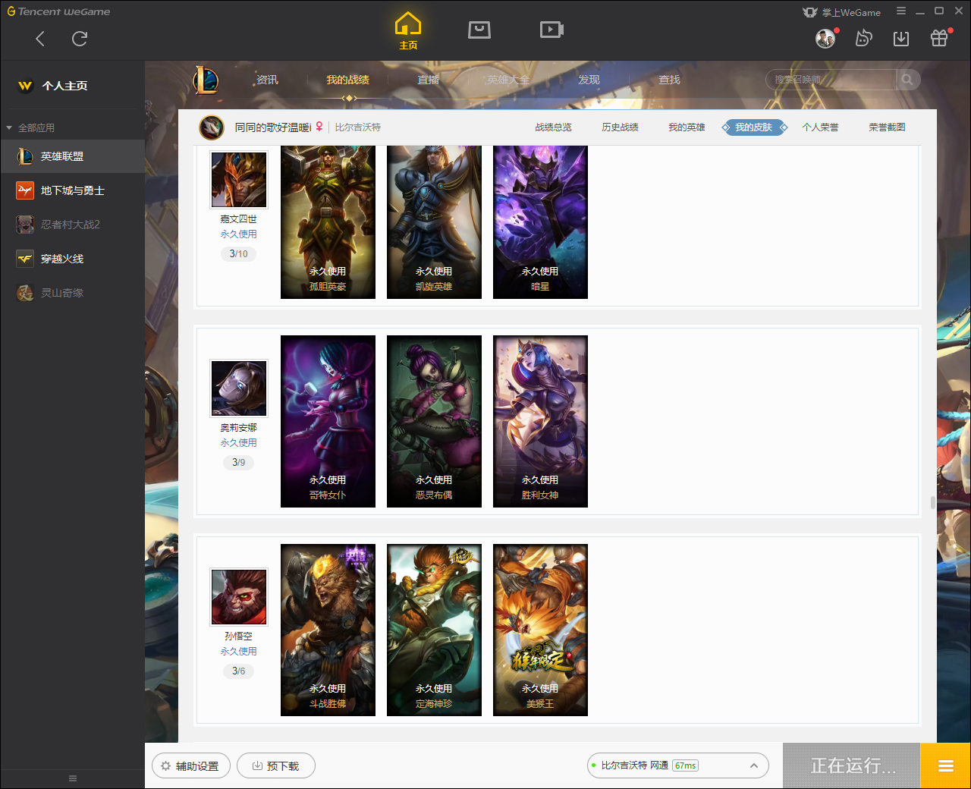View the 恶灵布偶 skin card
Viewport: 971px width, 789px height.
coord(434,421)
